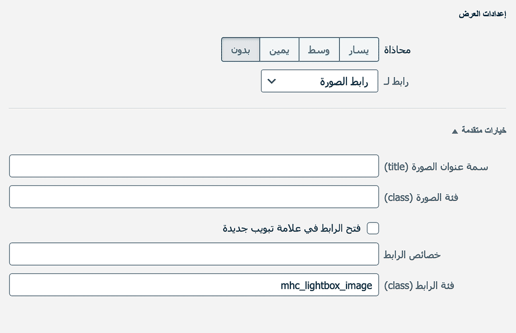Image resolution: width=516 pixels, height=333 pixels.
Task: Set image alignment to يسار (left)
Action: click(359, 50)
